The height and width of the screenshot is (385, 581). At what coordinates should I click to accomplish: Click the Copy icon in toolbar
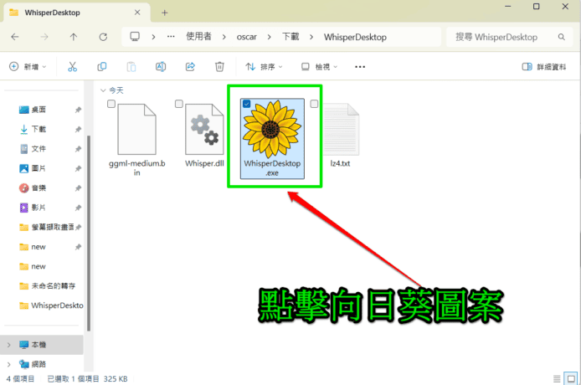(102, 67)
